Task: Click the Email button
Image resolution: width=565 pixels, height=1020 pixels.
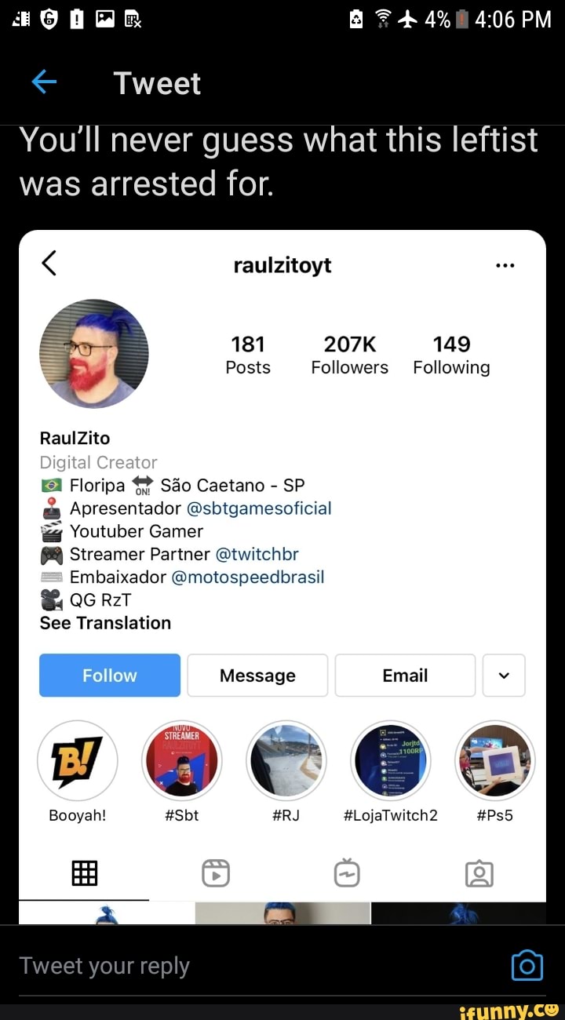Action: (x=405, y=676)
